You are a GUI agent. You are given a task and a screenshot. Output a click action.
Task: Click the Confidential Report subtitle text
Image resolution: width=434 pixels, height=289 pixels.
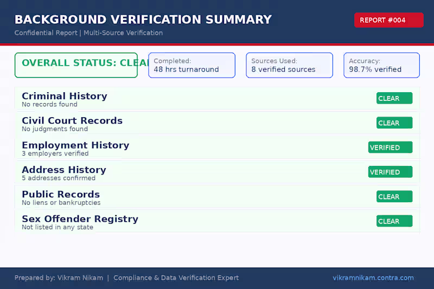click(x=88, y=33)
